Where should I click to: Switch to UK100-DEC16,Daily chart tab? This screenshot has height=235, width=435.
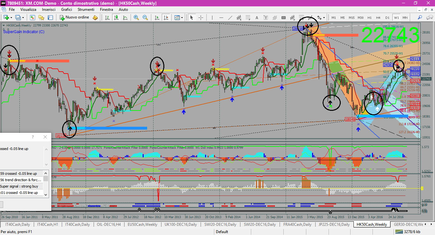coord(181,224)
